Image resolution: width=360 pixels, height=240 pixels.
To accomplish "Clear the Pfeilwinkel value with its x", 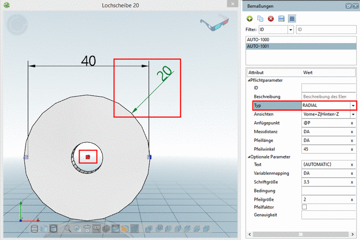I will point(352,149).
